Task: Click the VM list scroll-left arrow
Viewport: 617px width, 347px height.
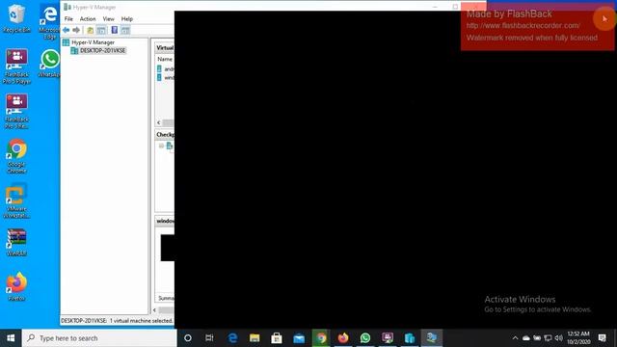Action: (x=158, y=122)
